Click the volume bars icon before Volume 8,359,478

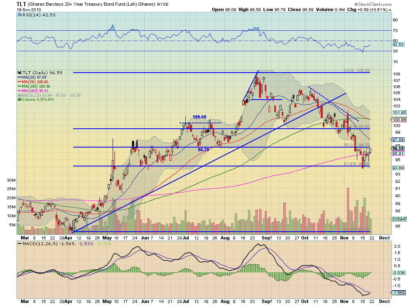pyautogui.click(x=19, y=100)
